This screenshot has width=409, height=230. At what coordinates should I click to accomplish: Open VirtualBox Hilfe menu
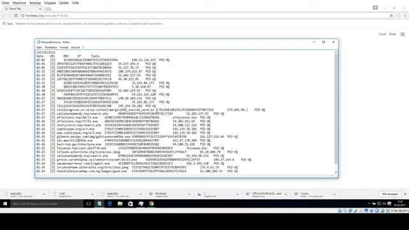pos(75,3)
